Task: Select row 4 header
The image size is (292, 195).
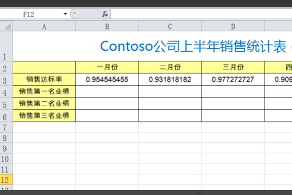Action: (x=6, y=92)
